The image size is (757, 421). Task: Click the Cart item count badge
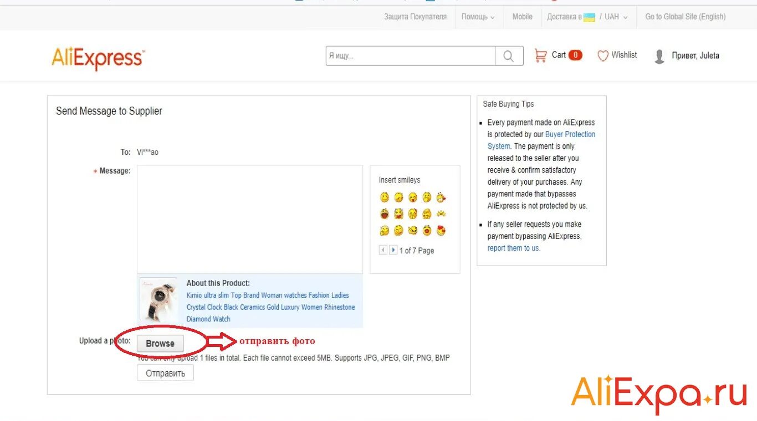575,55
